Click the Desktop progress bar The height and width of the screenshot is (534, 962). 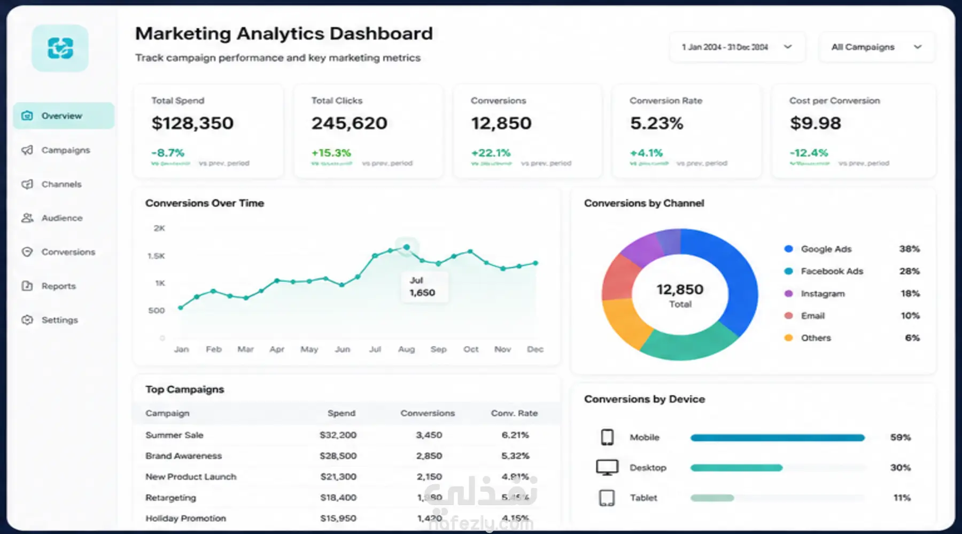(736, 468)
